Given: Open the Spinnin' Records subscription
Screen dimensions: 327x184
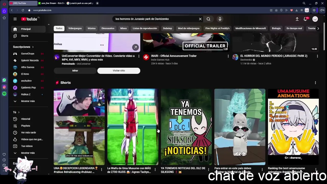Looking at the screenshot, I should coord(28,61).
